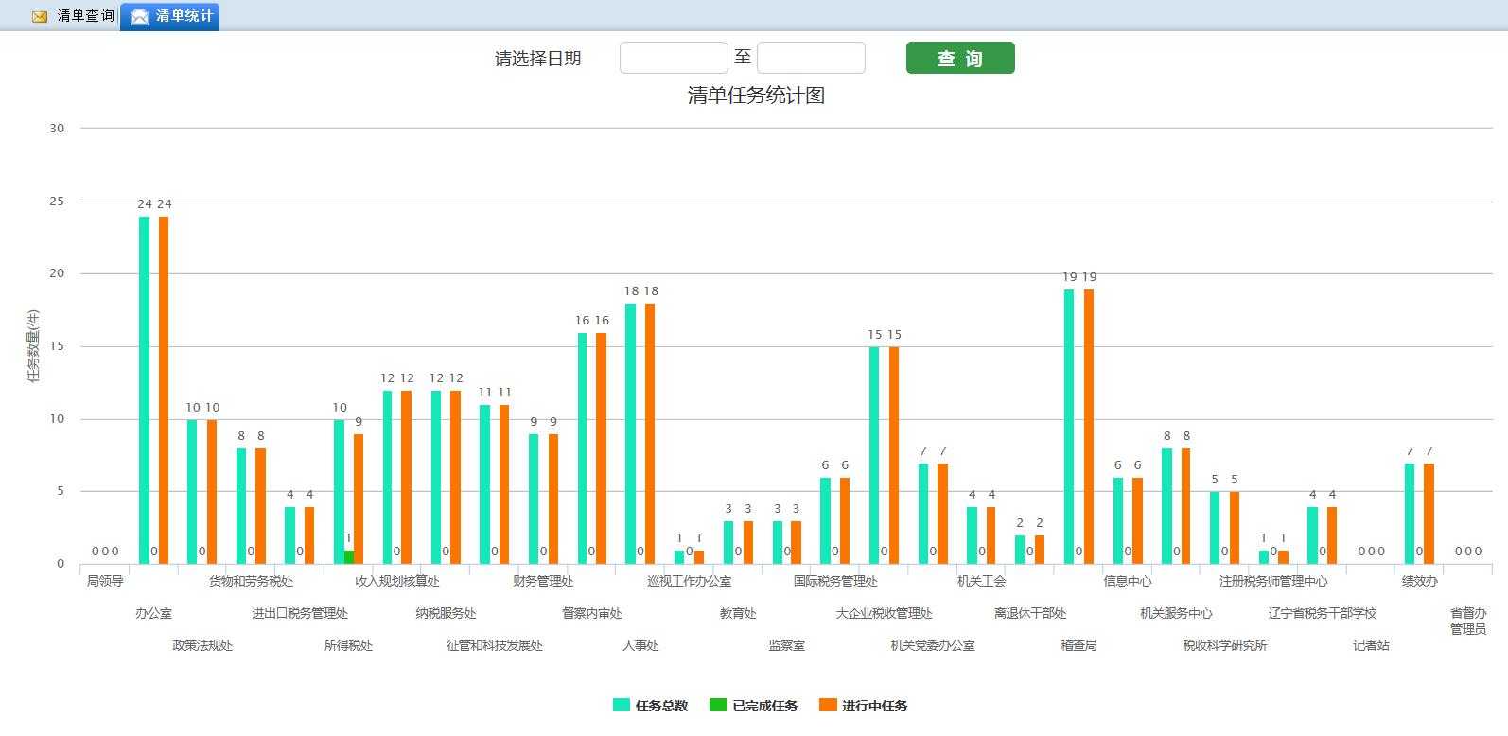Click the 纳税服务处 axis label

coord(446,613)
